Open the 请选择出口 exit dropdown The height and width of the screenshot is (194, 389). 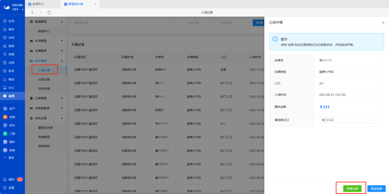[x=349, y=120]
